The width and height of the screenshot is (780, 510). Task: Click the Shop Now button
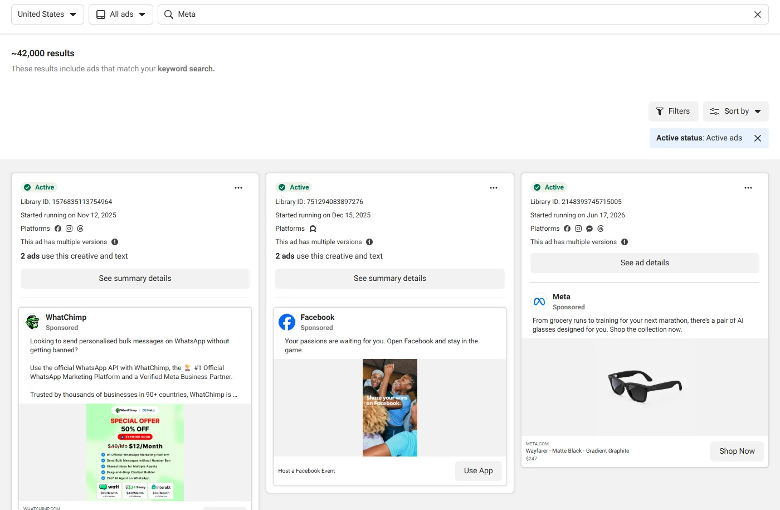pyautogui.click(x=737, y=451)
